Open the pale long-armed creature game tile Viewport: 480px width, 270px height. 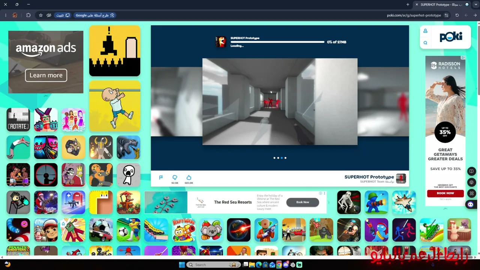(349, 202)
